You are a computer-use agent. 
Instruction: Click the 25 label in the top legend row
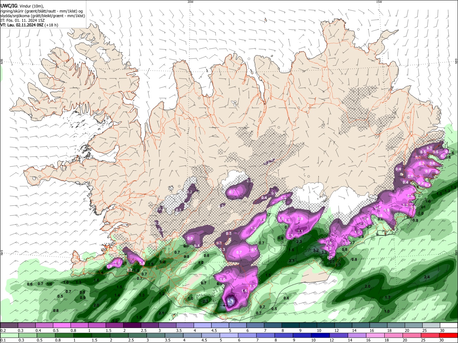click(424, 330)
